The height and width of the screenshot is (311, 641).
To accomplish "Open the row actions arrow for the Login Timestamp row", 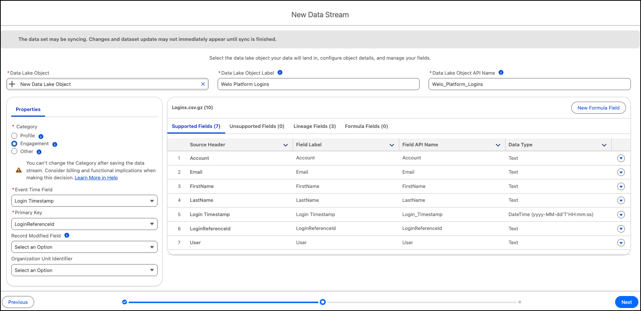I will pyautogui.click(x=621, y=215).
